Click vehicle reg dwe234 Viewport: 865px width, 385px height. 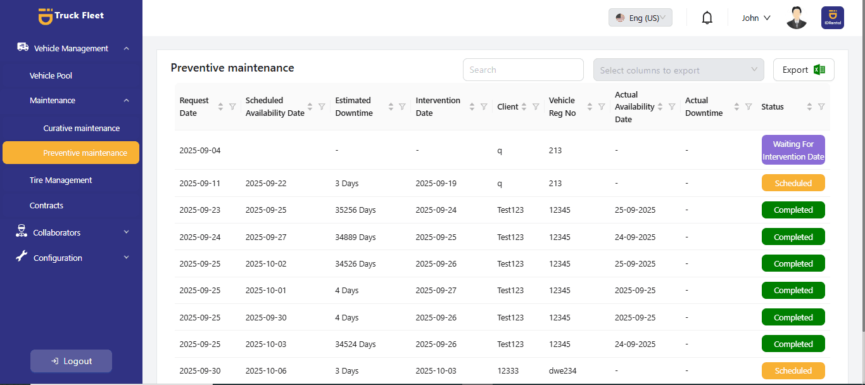point(563,370)
